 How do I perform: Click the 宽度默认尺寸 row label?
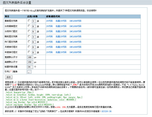11,57
